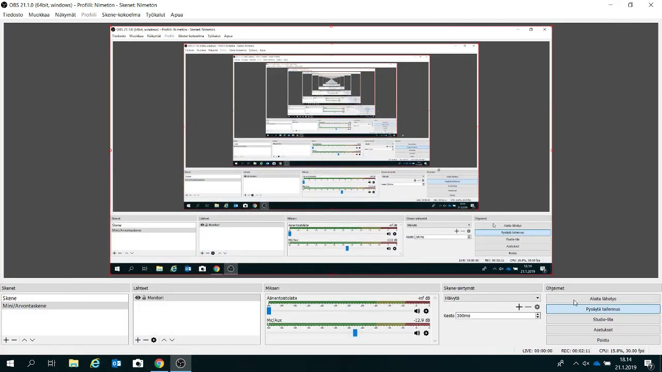662x372 pixels.
Task: Open the People icon in the system tray
Action: pos(561,363)
